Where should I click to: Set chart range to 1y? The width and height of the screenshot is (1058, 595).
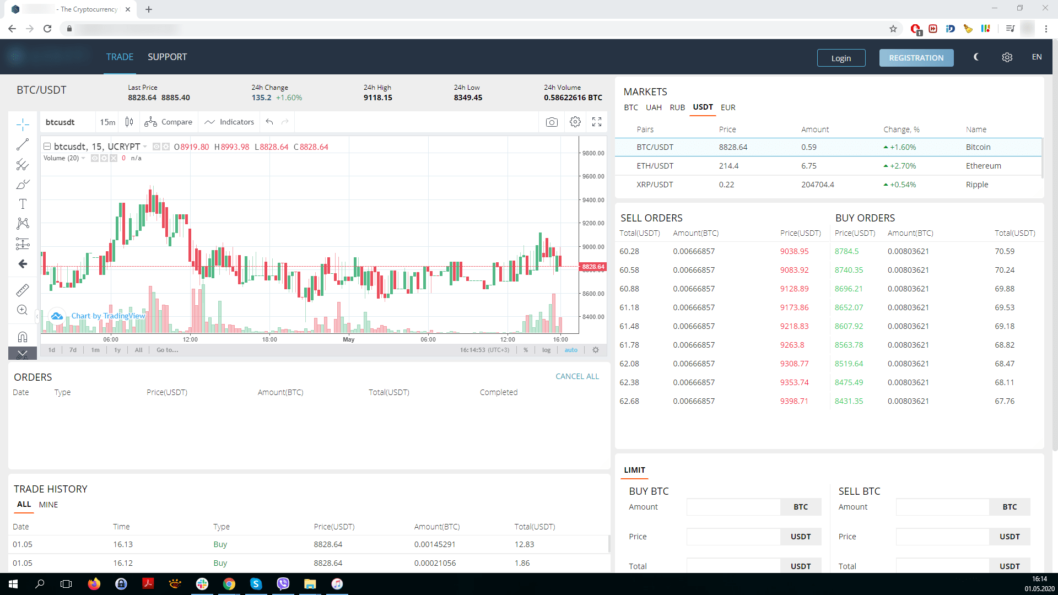(x=117, y=350)
